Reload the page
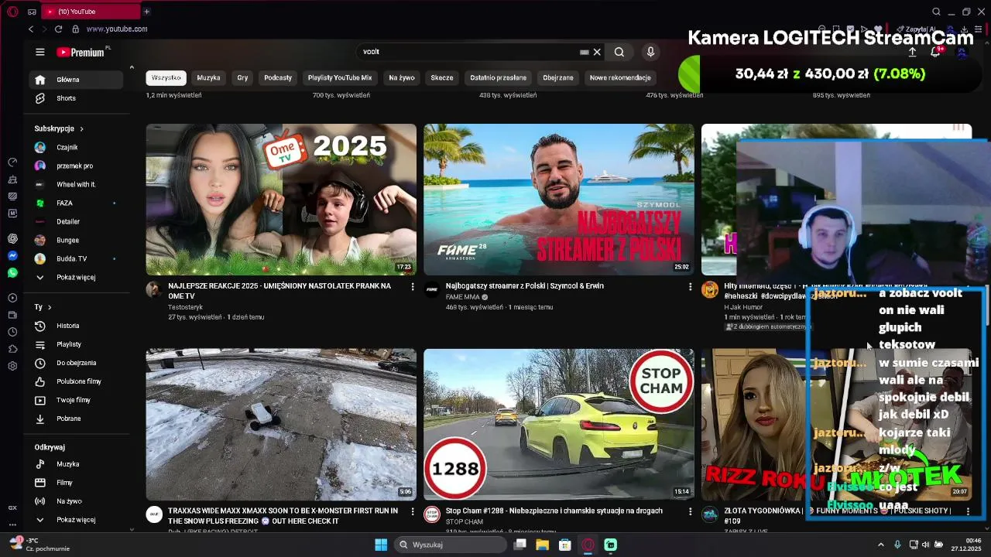This screenshot has height=557, width=991. [x=58, y=29]
